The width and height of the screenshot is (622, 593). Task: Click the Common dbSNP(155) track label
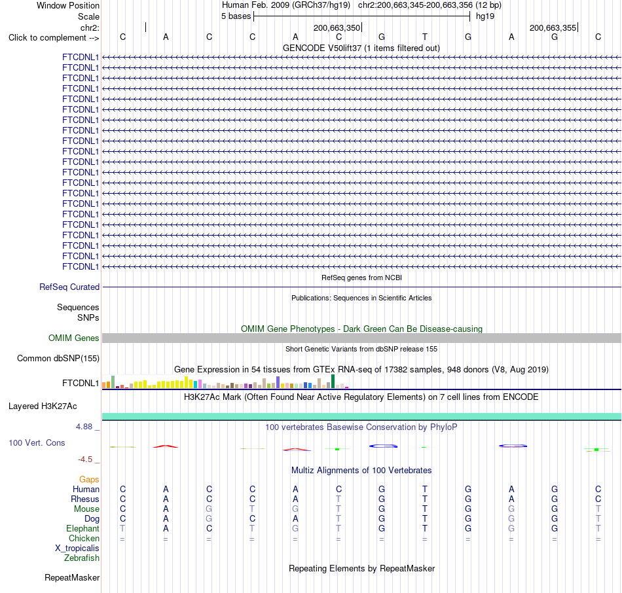[58, 359]
